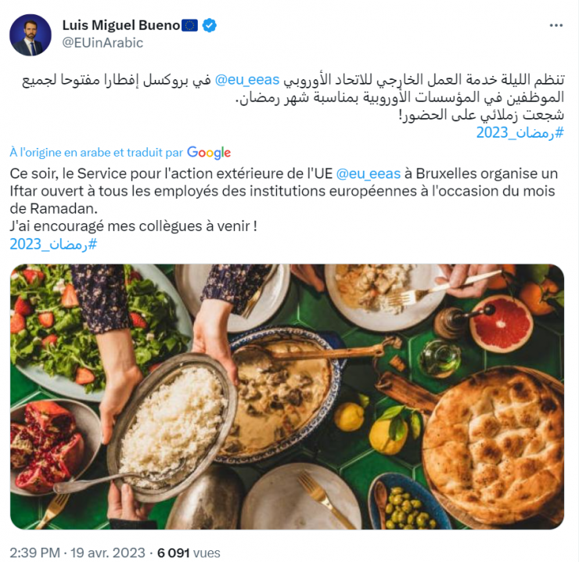Click the 19 avr. 2023 date
The image size is (579, 562).
[x=108, y=553]
